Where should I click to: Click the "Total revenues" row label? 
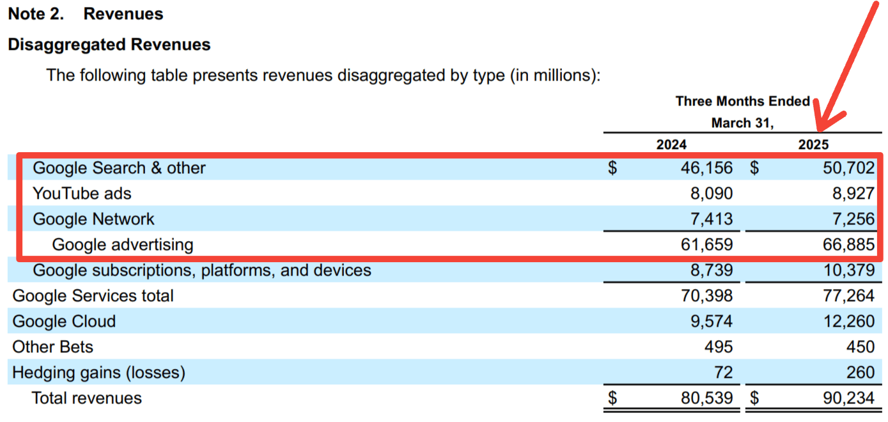tap(87, 398)
